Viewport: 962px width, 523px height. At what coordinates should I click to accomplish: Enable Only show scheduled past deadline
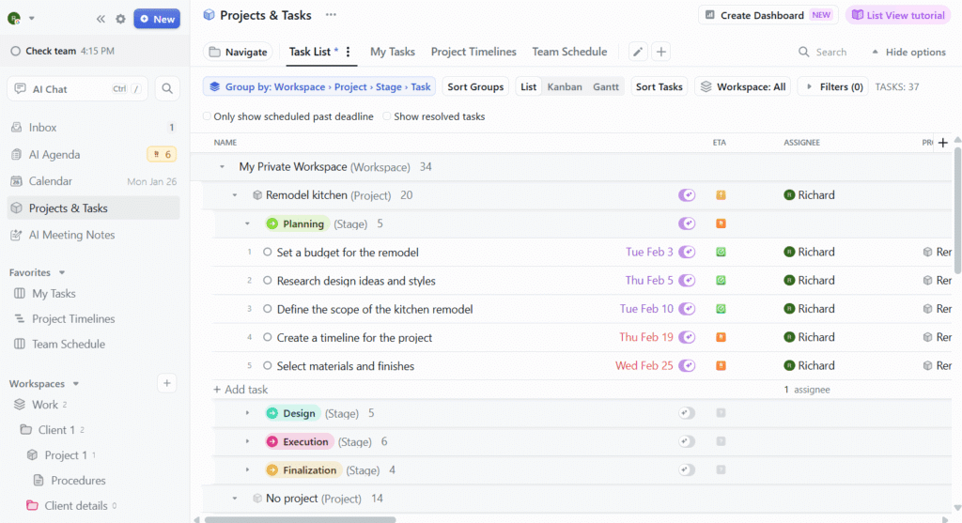[207, 116]
